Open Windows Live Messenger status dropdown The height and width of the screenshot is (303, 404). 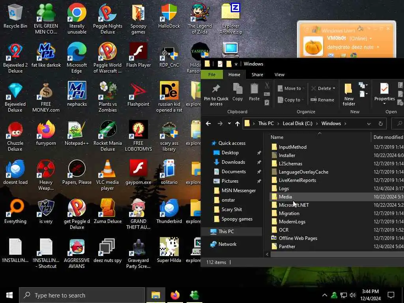[371, 38]
